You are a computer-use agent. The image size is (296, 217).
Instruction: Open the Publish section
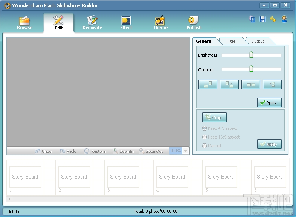click(194, 23)
